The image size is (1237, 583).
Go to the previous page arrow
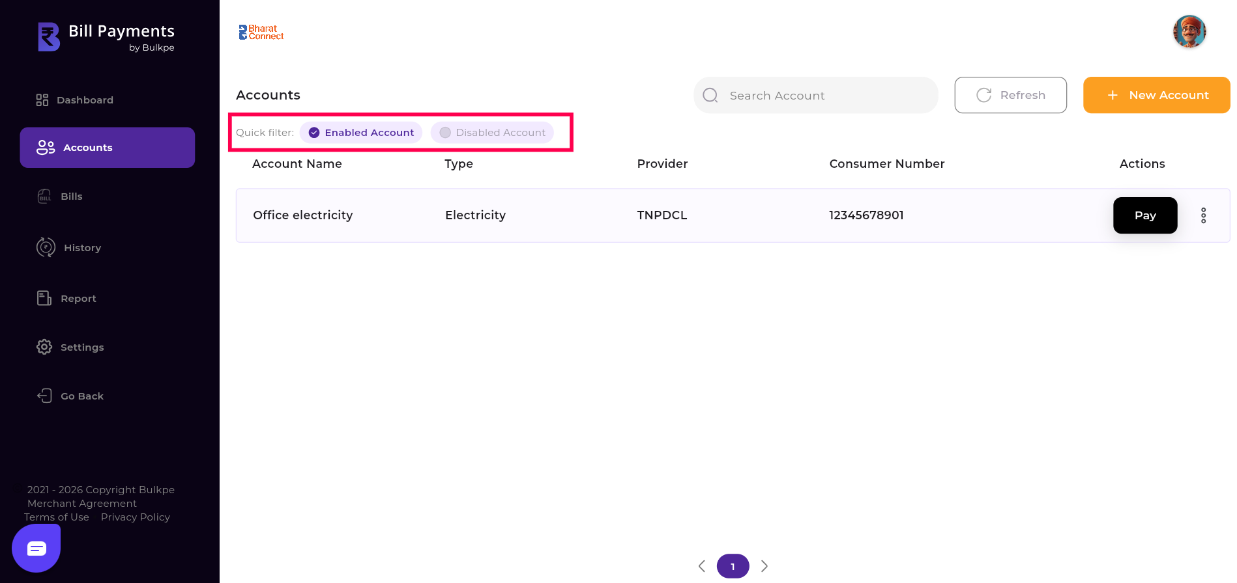click(x=702, y=566)
